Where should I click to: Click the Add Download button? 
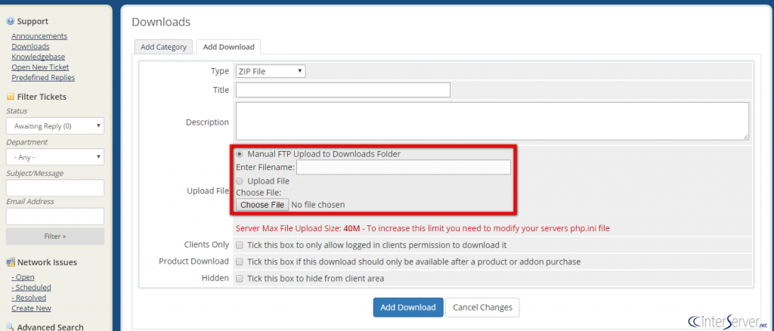click(x=408, y=307)
